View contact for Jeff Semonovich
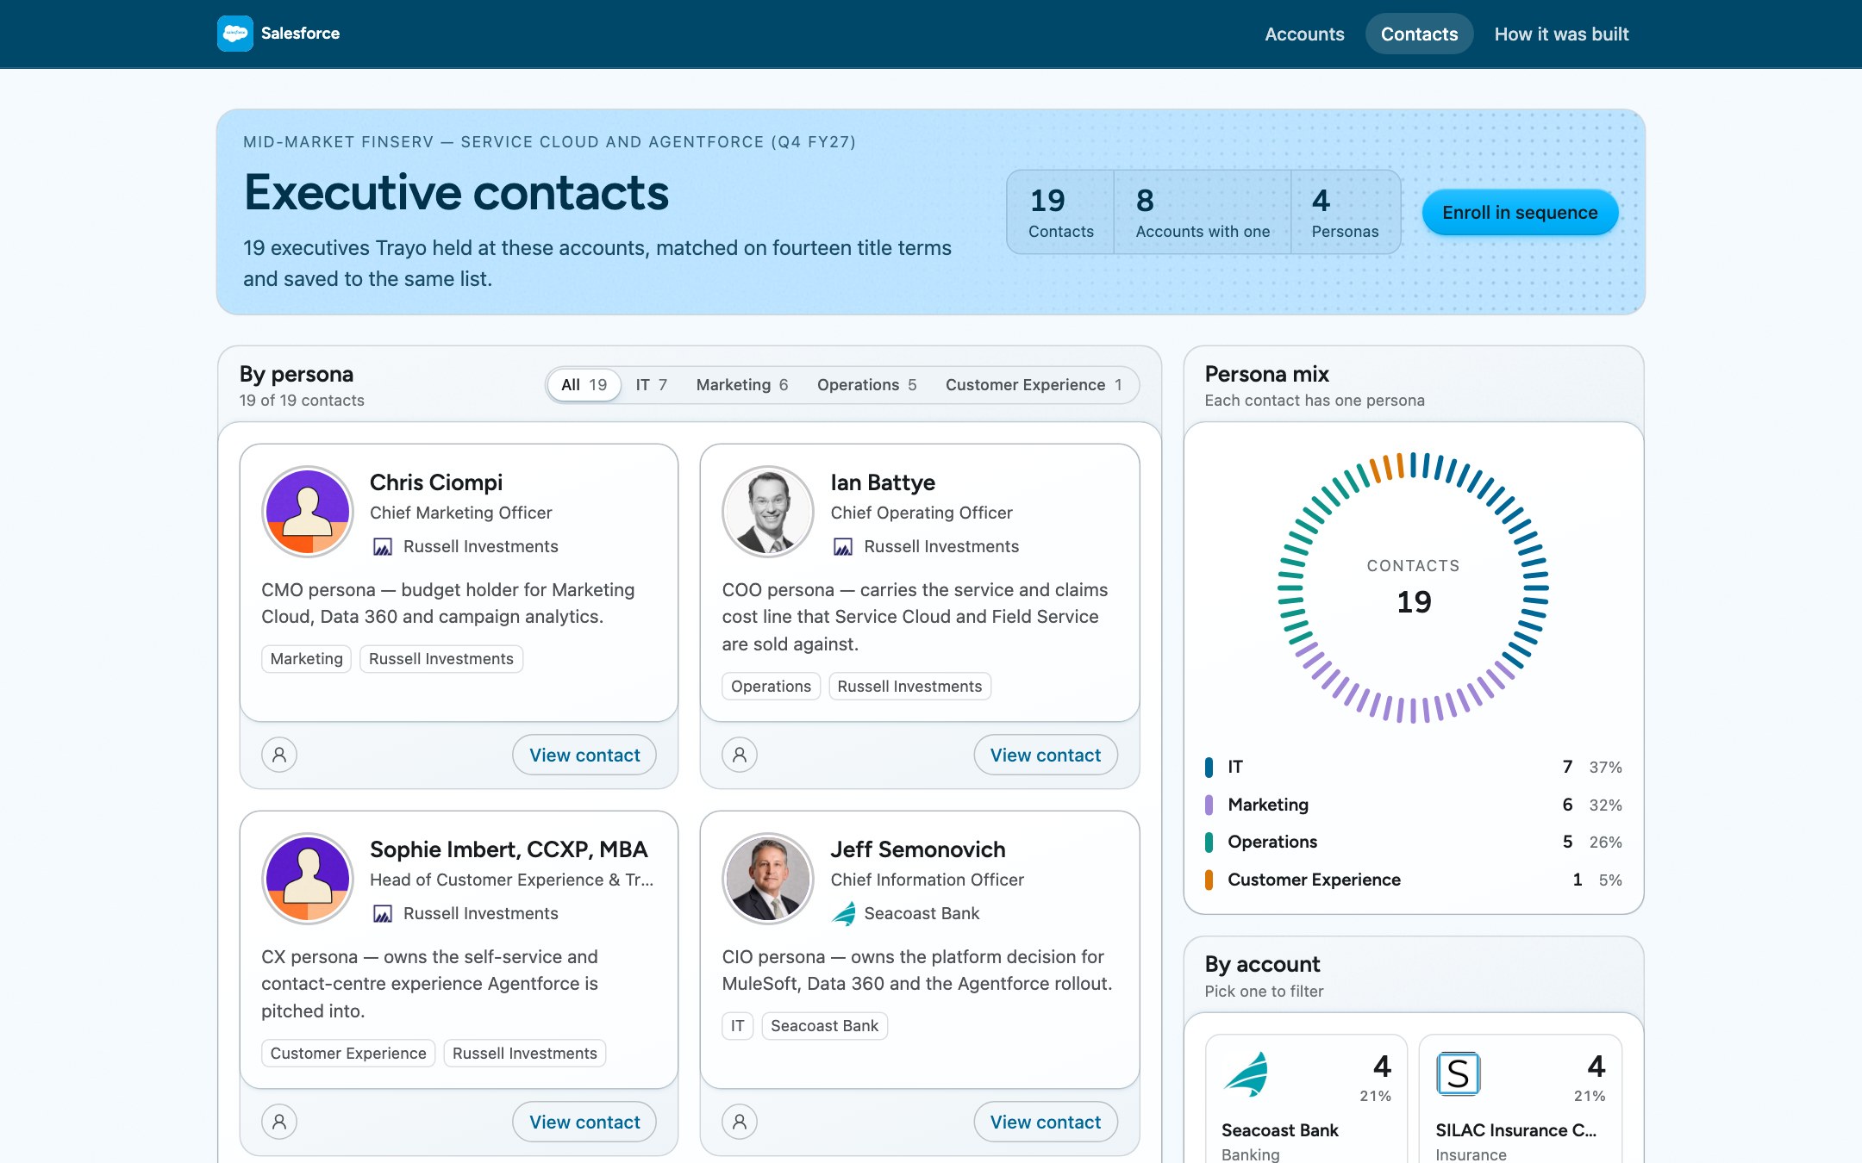 1045,1122
